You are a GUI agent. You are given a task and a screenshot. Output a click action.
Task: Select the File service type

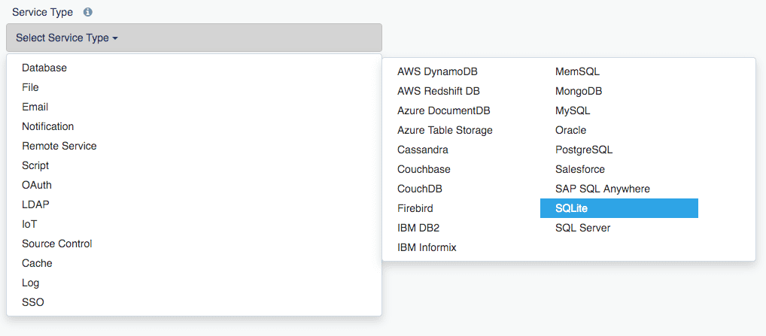pos(30,87)
